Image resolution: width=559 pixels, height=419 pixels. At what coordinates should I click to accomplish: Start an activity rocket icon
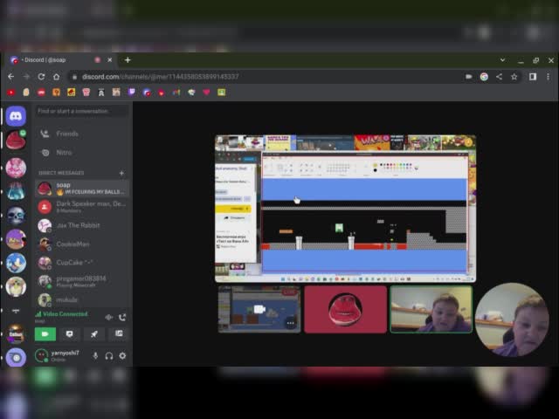pyautogui.click(x=94, y=333)
